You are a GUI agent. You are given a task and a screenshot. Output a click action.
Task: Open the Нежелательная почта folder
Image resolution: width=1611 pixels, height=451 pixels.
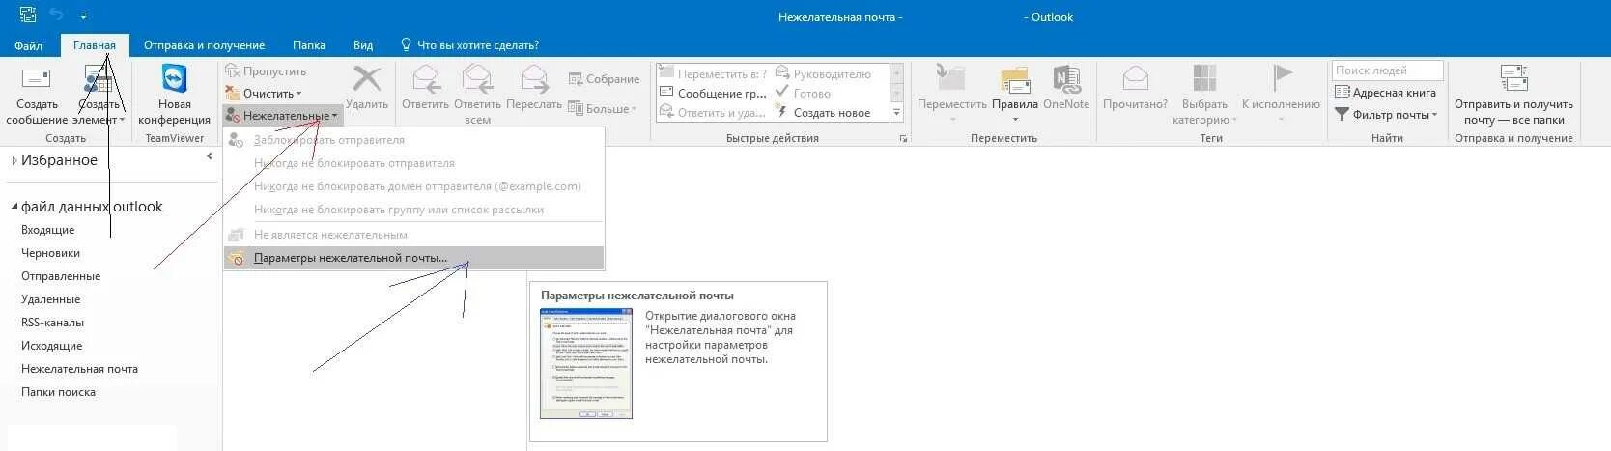pos(79,369)
